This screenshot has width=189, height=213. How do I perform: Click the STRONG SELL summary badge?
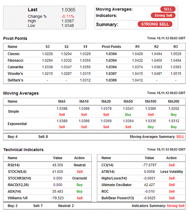pos(155,24)
